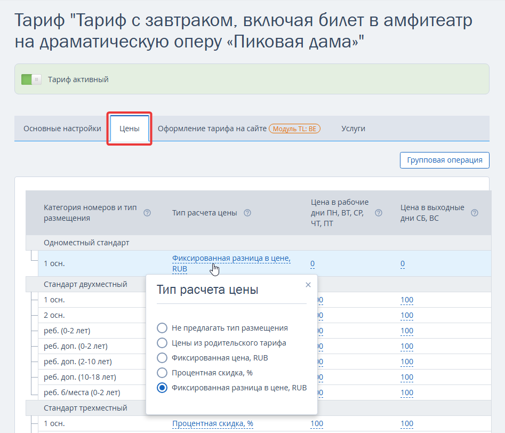Screen dimensions: 505x433
Task: Click '1 осн.' under Одноместный стандарт
Action: coord(54,263)
